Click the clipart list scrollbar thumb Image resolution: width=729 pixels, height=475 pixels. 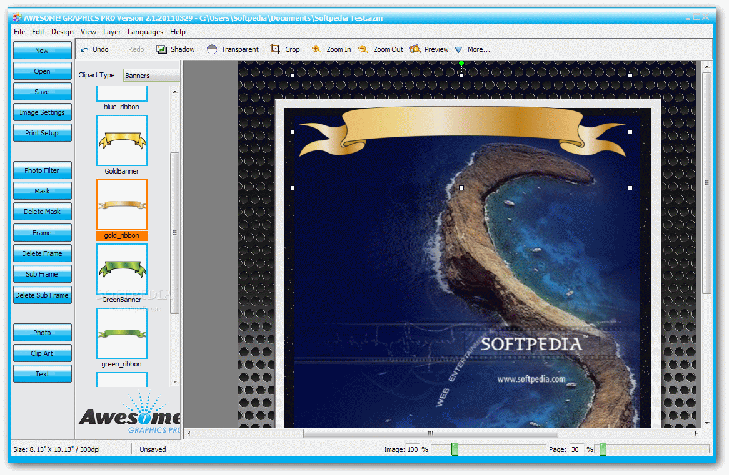coord(175,233)
